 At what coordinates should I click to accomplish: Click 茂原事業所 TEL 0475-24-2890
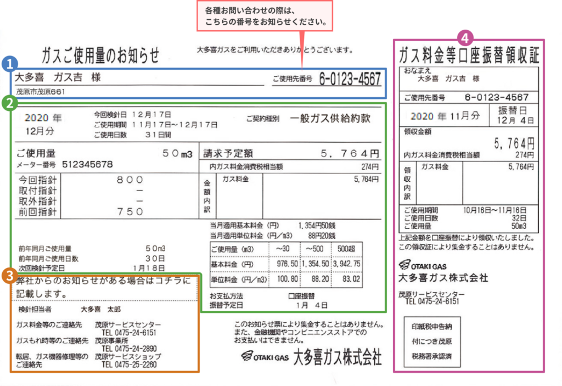[126, 345]
